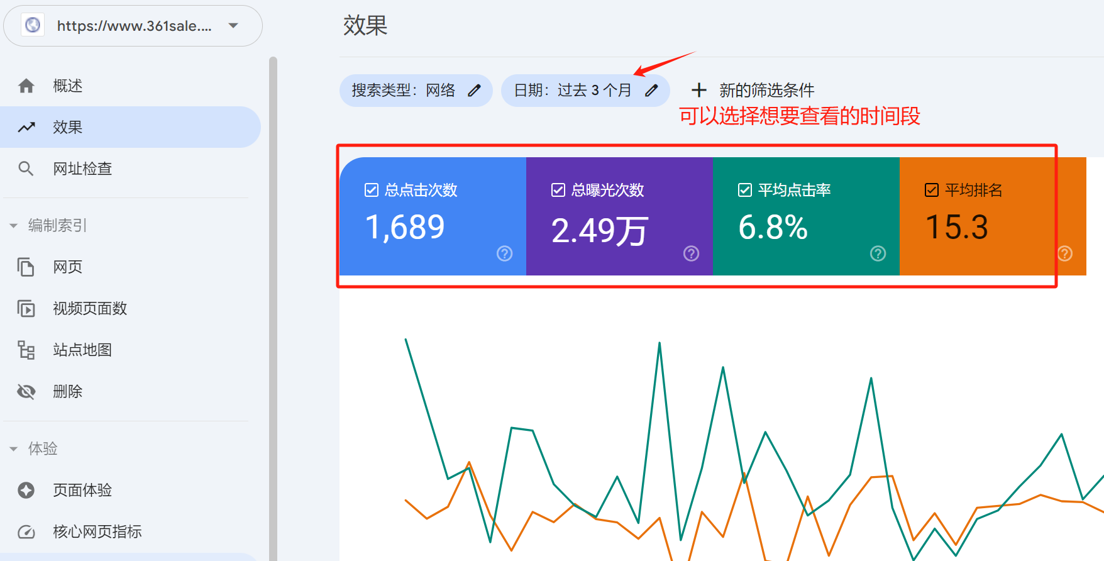Click help icon on average CTR card

coord(878,253)
